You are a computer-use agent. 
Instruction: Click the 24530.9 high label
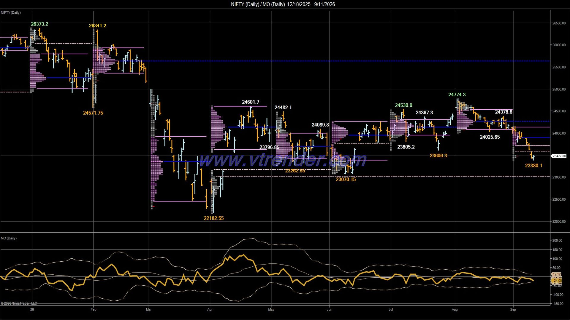403,105
